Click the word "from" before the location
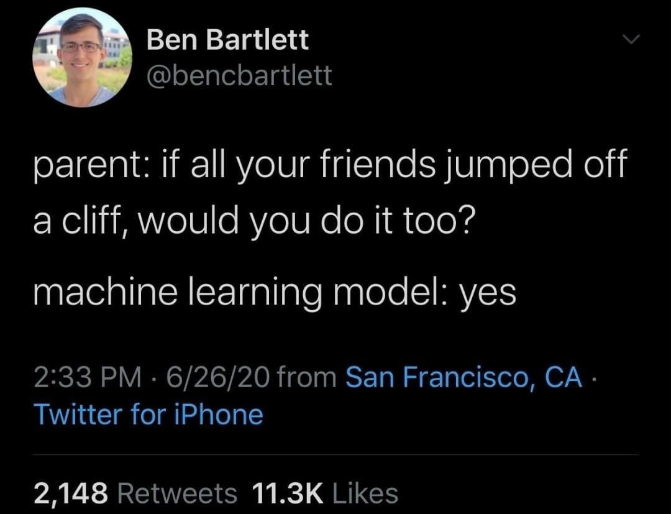671x514 pixels. (307, 377)
